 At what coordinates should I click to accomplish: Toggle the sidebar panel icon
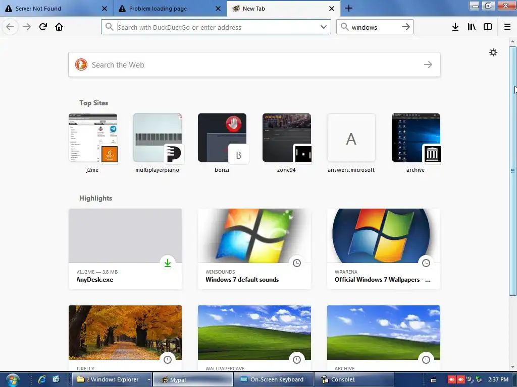(x=488, y=27)
